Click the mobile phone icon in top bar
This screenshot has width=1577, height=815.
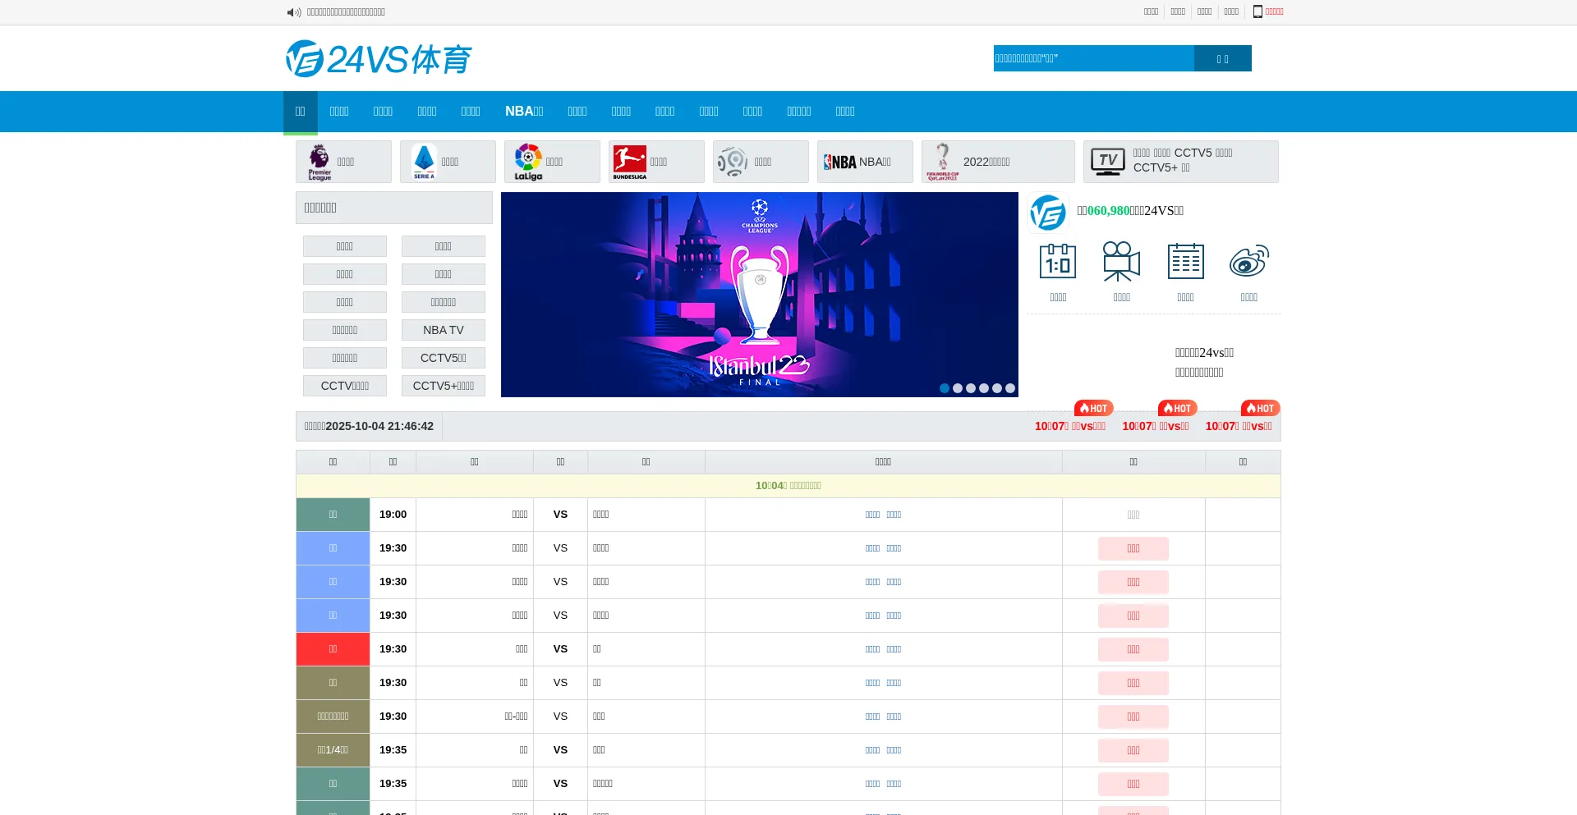[1257, 11]
